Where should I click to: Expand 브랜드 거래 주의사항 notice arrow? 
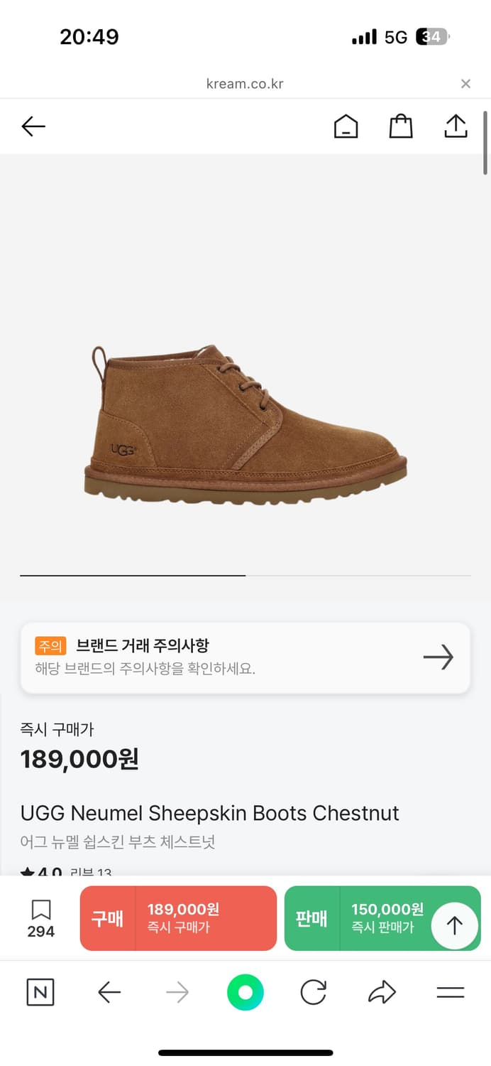click(x=438, y=657)
